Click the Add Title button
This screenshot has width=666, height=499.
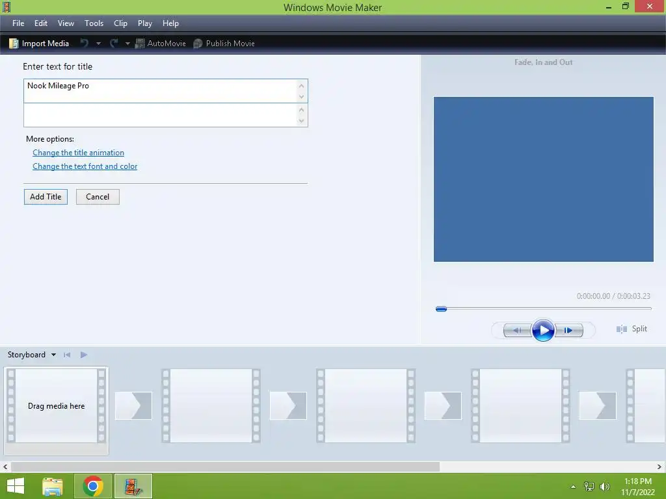46,197
